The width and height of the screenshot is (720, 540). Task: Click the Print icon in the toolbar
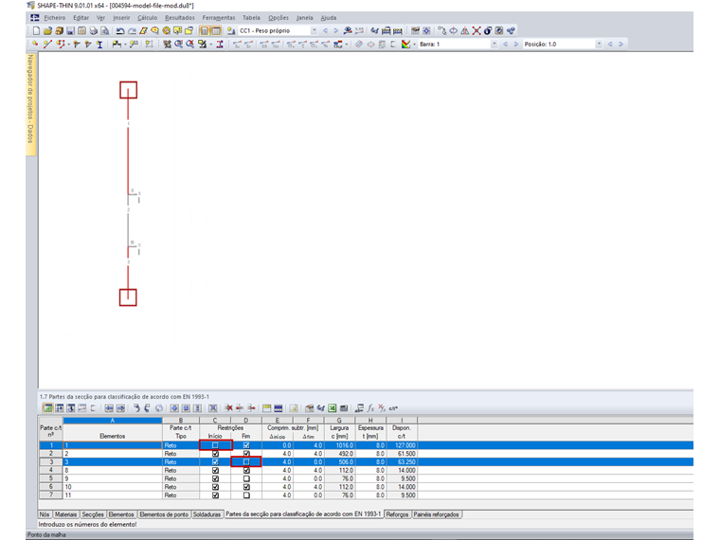tap(93, 30)
